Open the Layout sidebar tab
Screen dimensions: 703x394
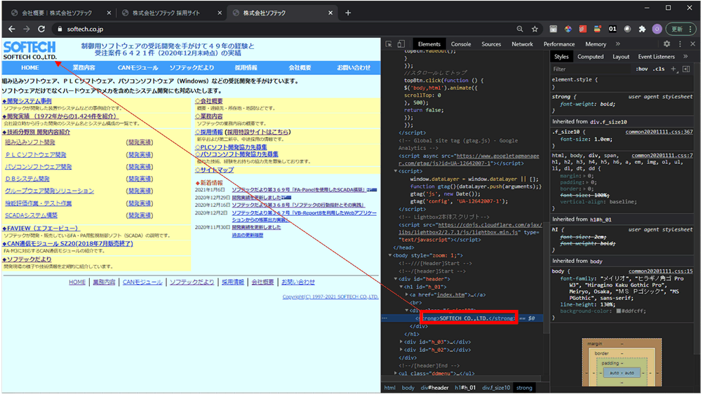click(x=621, y=57)
